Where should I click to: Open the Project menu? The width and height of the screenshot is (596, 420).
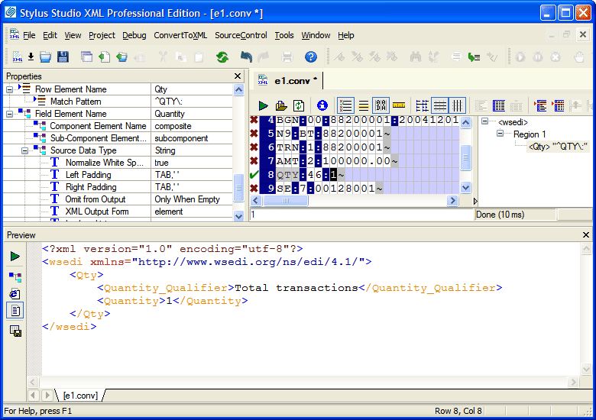click(x=102, y=35)
